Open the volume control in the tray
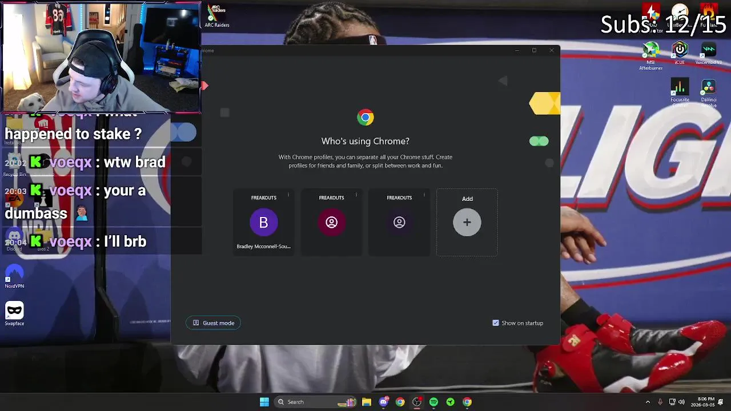Image resolution: width=731 pixels, height=411 pixels. tap(681, 402)
